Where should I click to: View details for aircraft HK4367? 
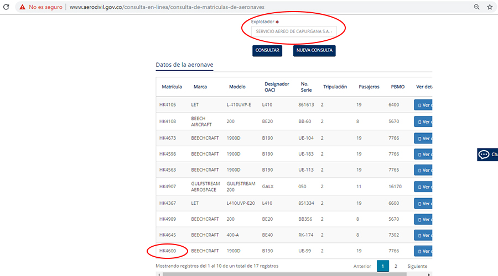[x=423, y=204]
